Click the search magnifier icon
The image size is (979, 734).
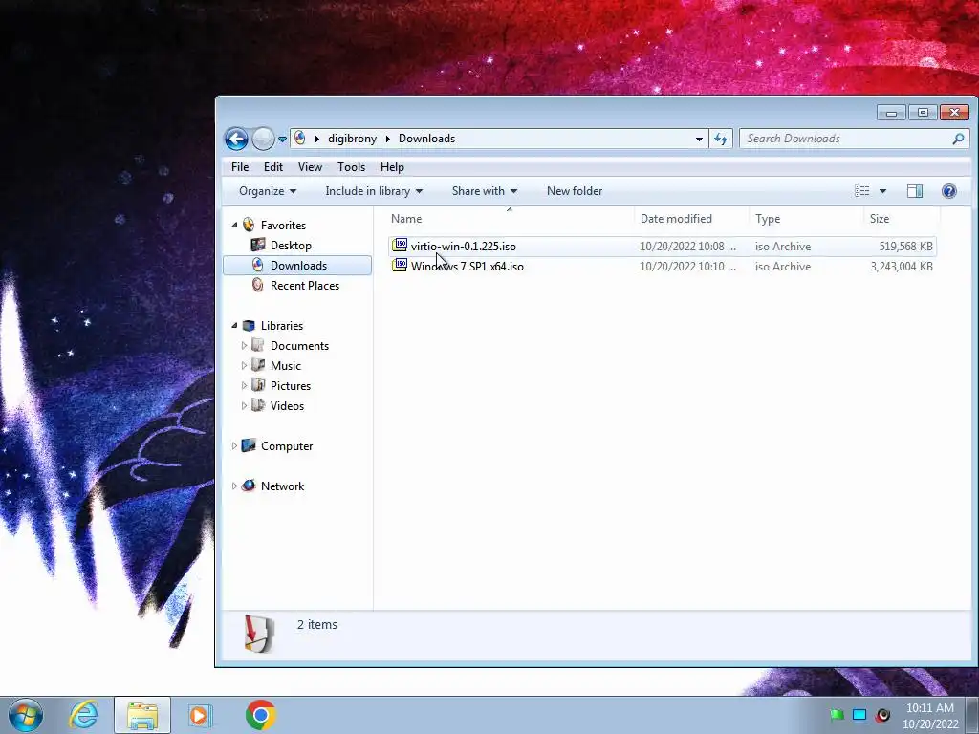click(x=958, y=139)
